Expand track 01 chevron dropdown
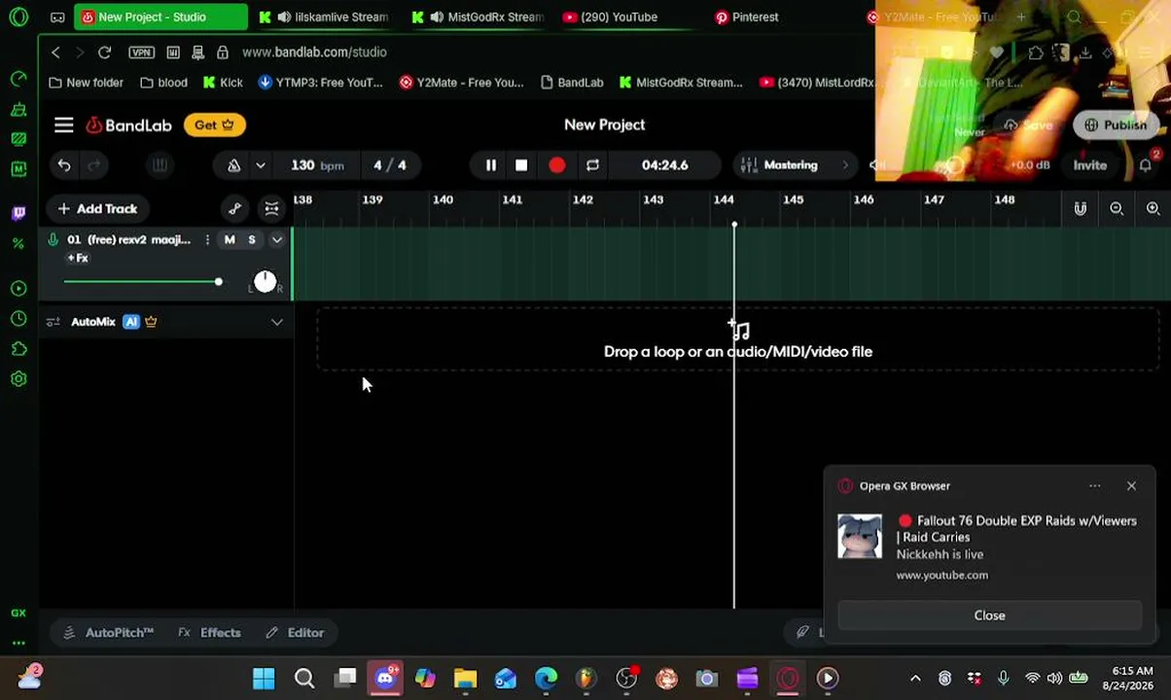Screen dimensions: 1171x700 [277, 239]
